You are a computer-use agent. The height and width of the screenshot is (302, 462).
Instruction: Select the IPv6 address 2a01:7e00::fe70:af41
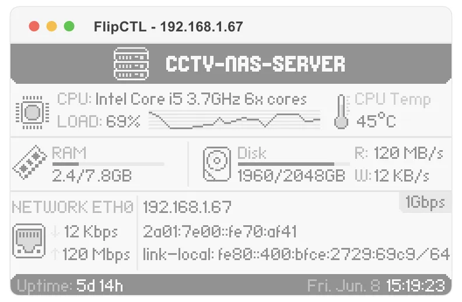coord(220,232)
